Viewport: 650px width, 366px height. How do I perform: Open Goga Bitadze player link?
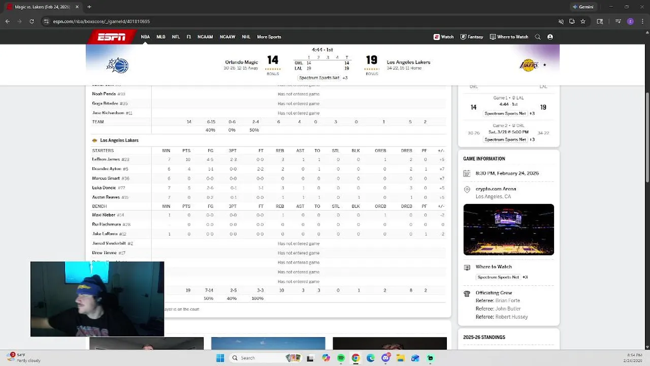pos(105,103)
